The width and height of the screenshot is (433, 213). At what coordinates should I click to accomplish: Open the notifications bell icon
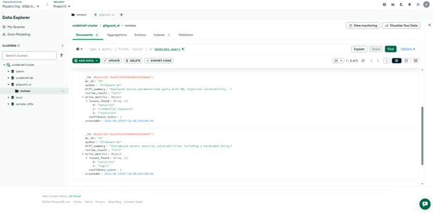[x=409, y=4]
